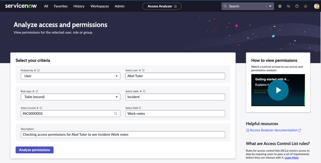Click info icon next to Select user

click(x=143, y=70)
